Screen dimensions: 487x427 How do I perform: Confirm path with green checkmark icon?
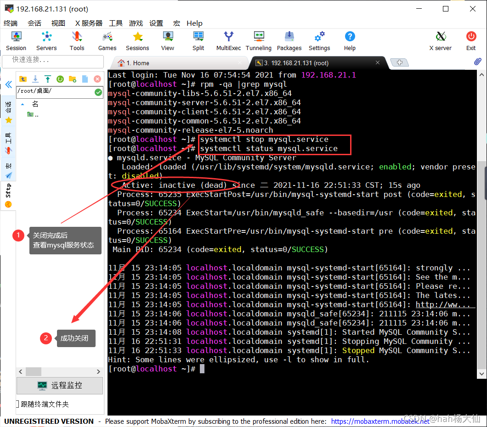coord(98,92)
